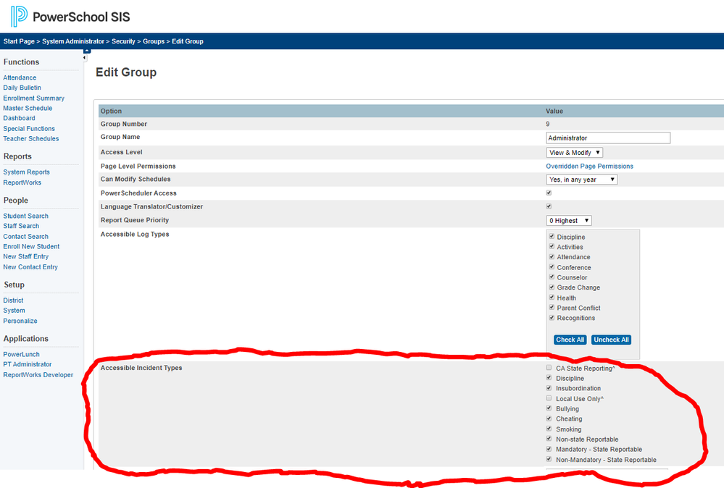724x488 pixels.
Task: Select Enroll New Student
Action: click(31, 246)
